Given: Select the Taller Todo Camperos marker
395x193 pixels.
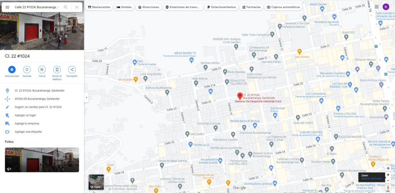Looking at the screenshot, I should 272,34.
